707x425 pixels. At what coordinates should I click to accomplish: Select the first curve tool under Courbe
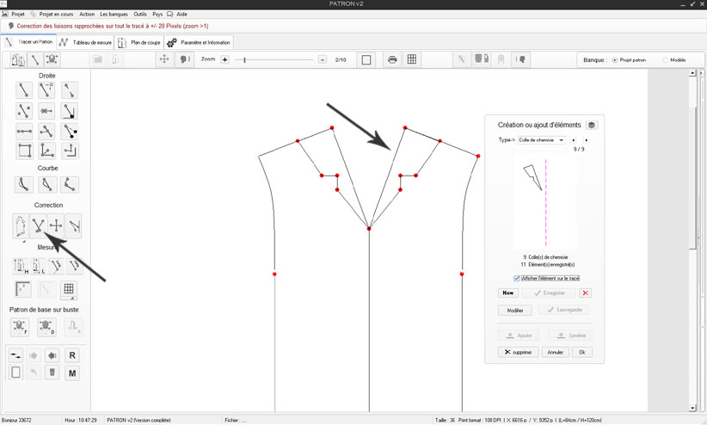point(24,184)
